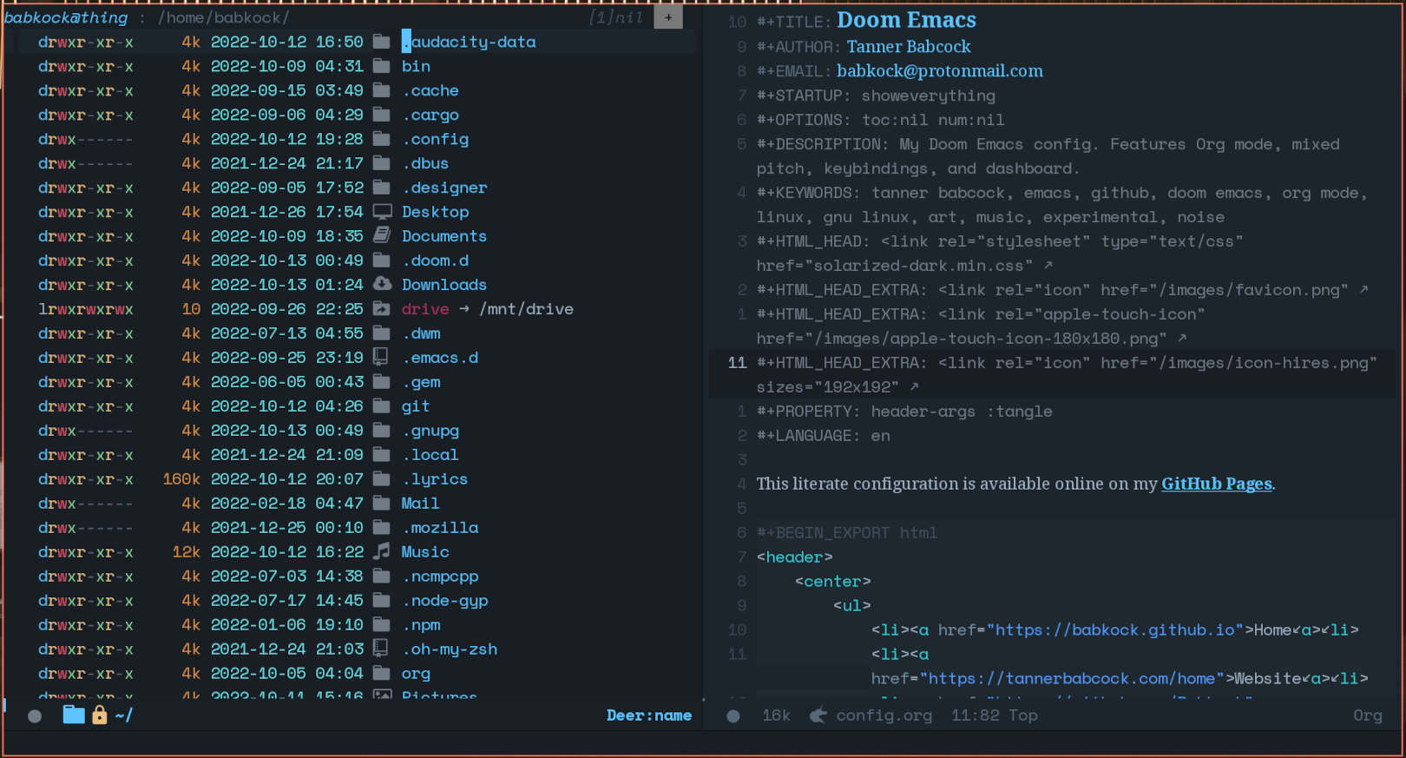Viewport: 1406px width, 758px height.
Task: Click the circle state indicator in left modeline
Action: (35, 716)
